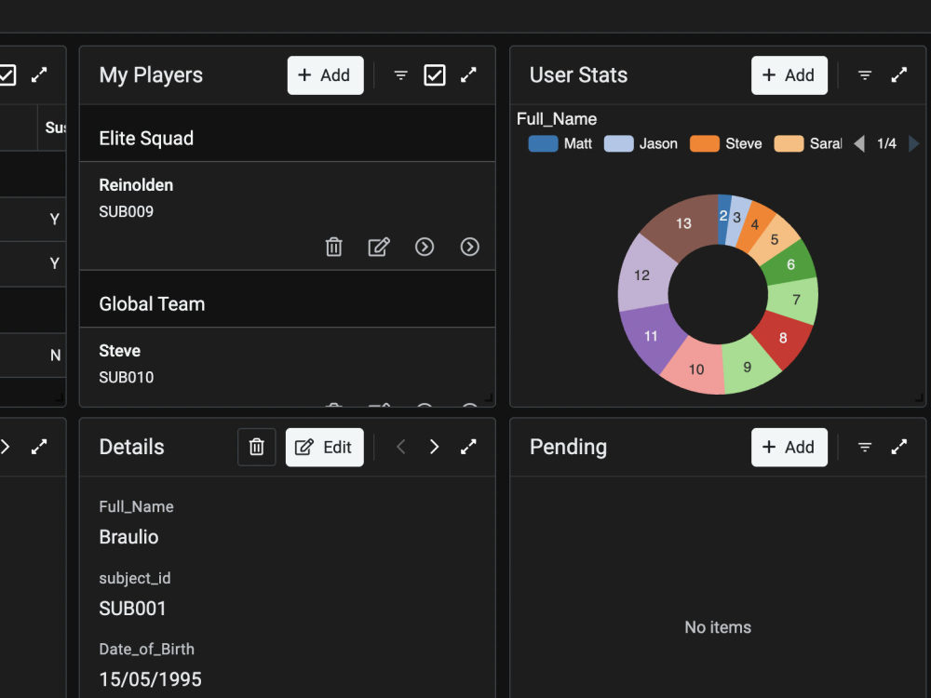Edit the Braulio record in Details
The image size is (931, 698).
(324, 447)
